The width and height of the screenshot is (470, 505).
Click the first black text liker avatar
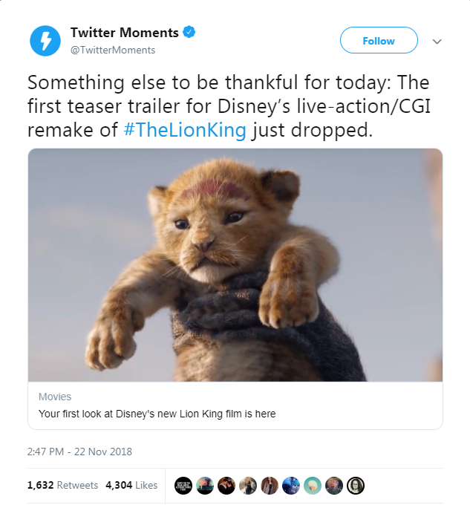(183, 485)
